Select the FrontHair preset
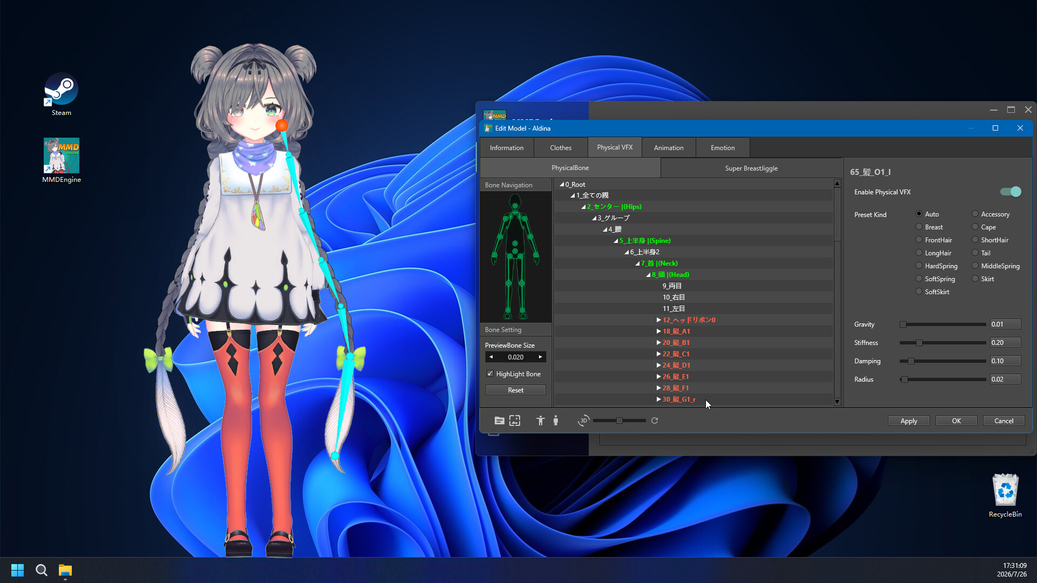The height and width of the screenshot is (583, 1037). [919, 240]
